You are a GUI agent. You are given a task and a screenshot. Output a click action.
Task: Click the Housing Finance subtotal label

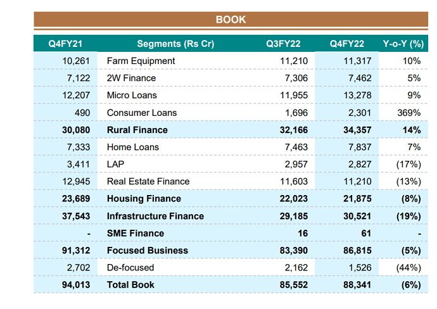pos(143,199)
